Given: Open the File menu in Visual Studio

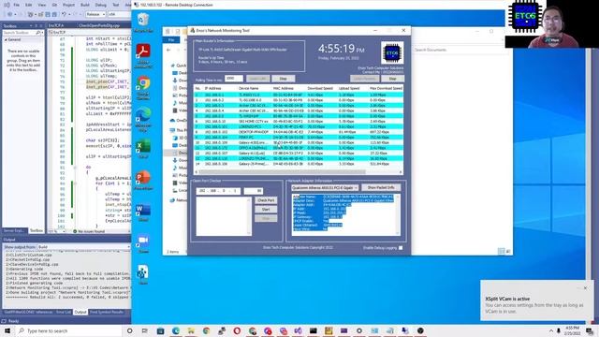Looking at the screenshot, I should click(17, 5).
